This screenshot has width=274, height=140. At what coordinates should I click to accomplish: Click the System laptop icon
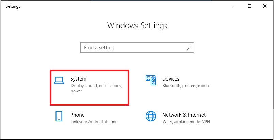59,81
